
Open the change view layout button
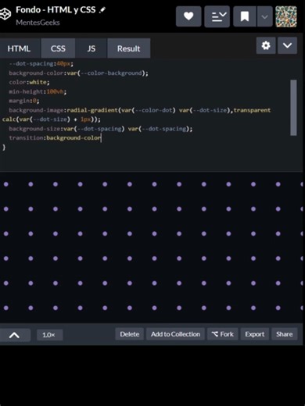coord(217,16)
